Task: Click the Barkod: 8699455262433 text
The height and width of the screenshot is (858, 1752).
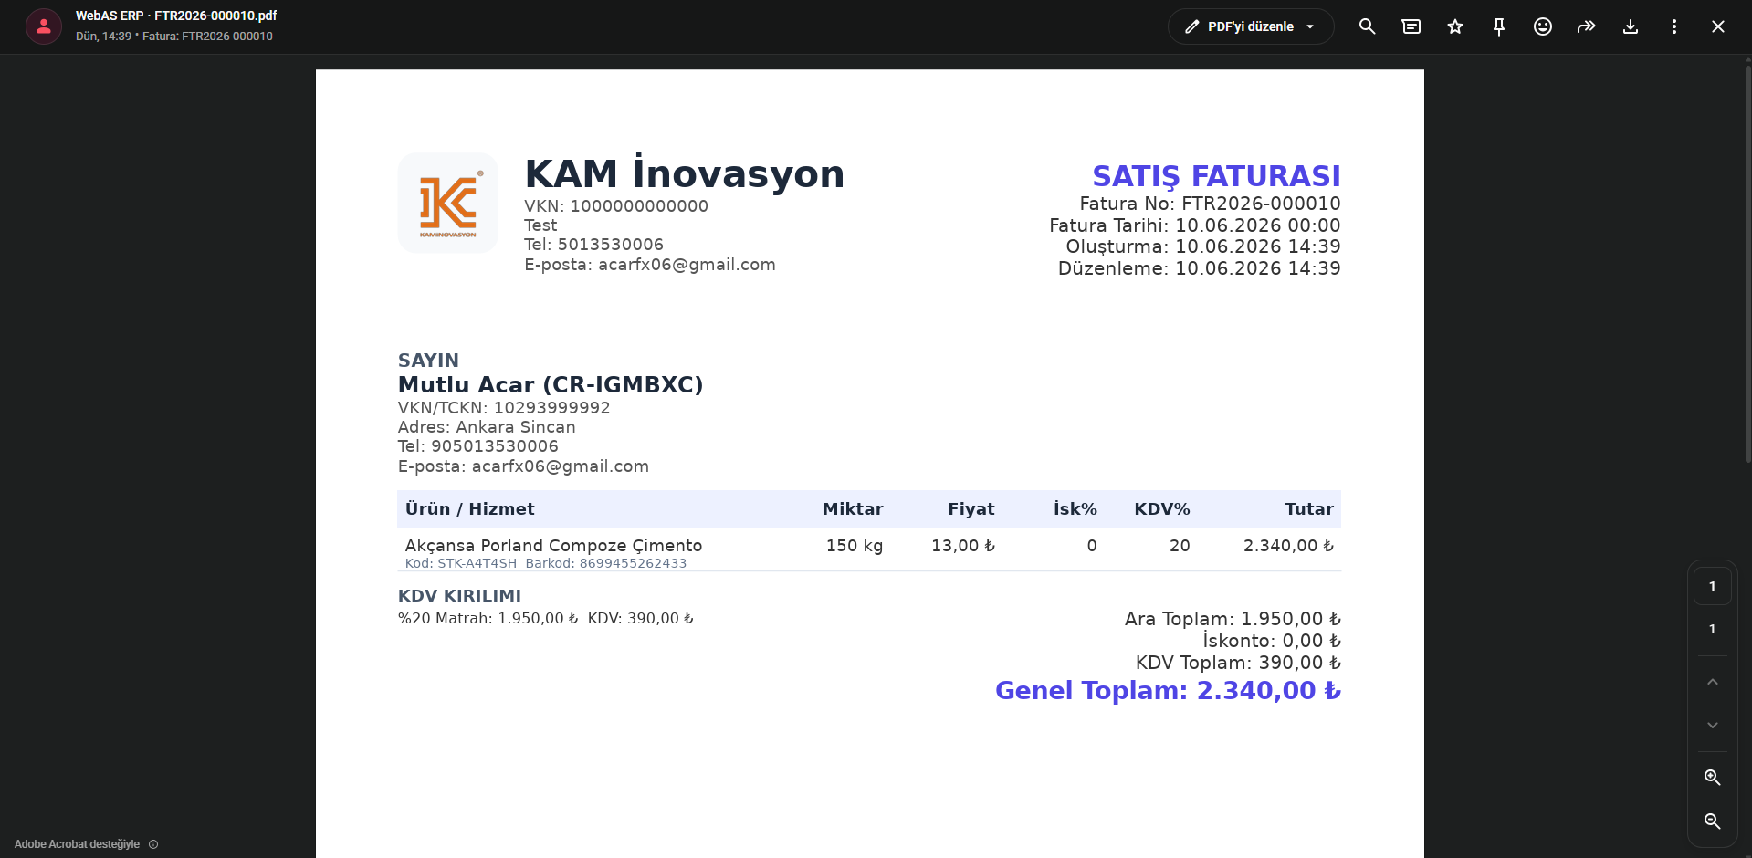Action: 606,563
